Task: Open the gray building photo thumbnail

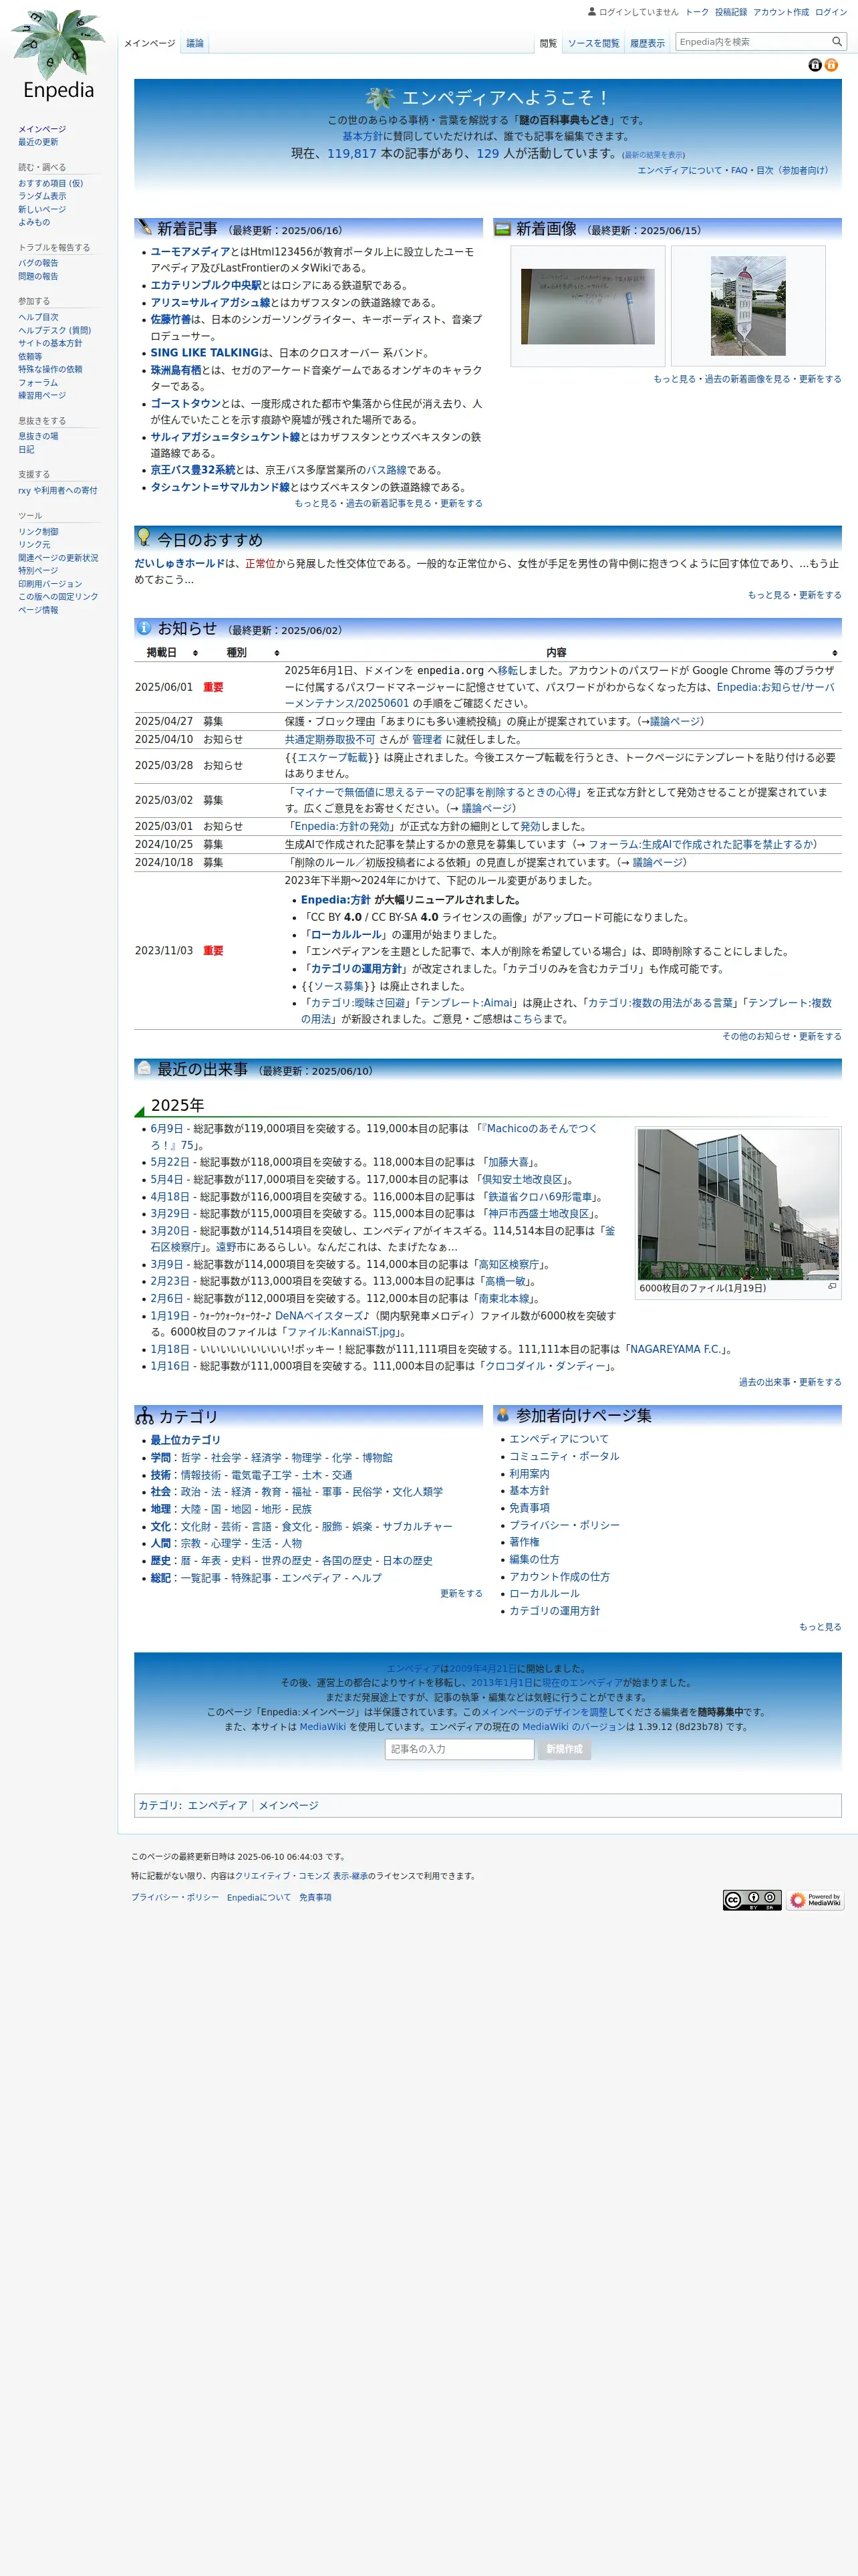Action: [x=738, y=1204]
